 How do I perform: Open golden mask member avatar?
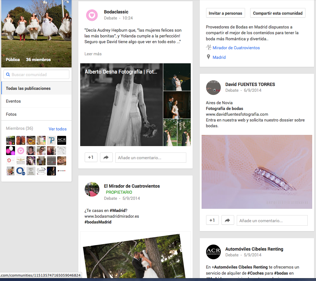(31, 140)
